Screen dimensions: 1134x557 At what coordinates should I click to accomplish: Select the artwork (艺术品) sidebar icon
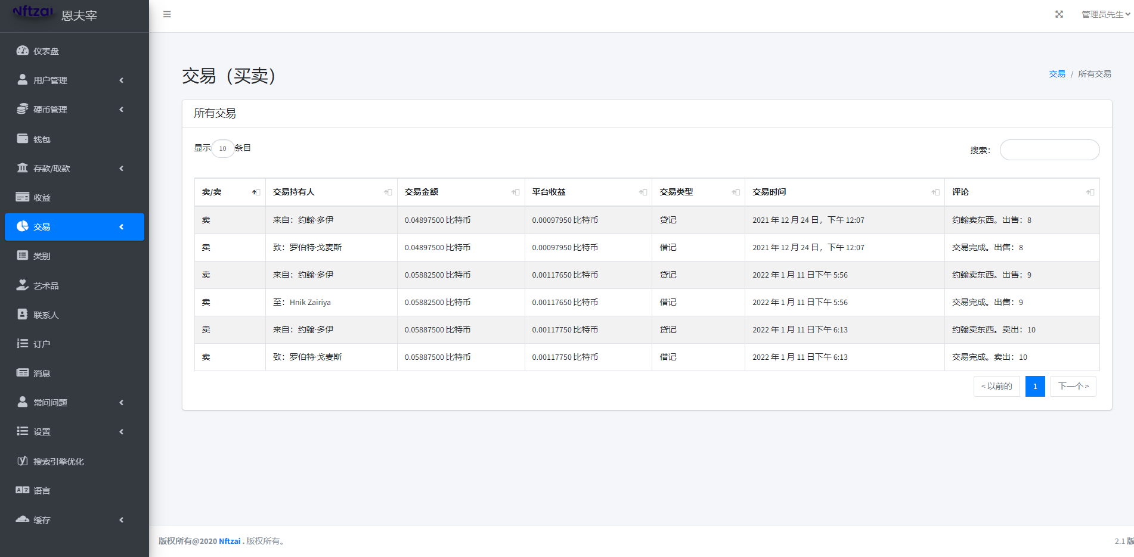[x=23, y=285]
